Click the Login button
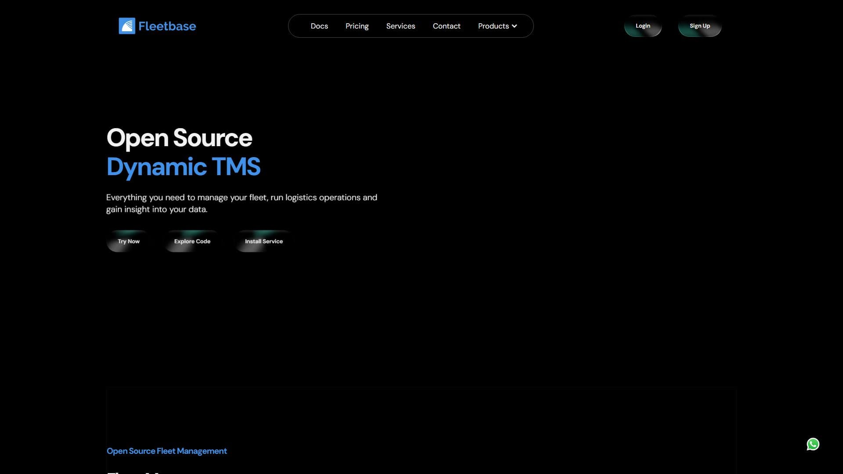 643,26
